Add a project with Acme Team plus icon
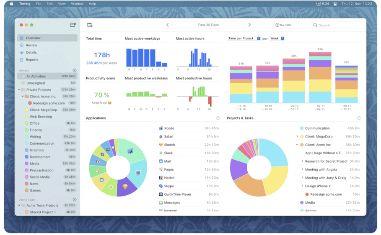 75,199
